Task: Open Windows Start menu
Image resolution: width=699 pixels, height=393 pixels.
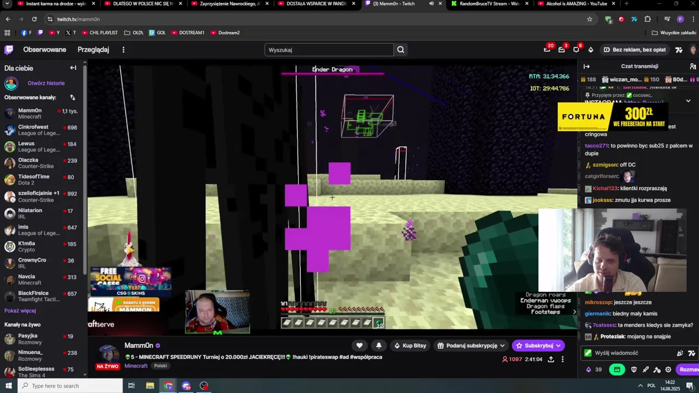Action: click(x=8, y=386)
